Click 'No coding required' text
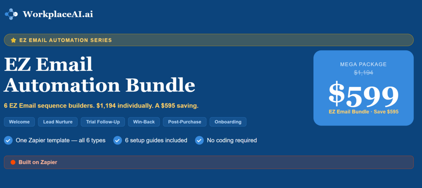This screenshot has height=188, width=422. (x=232, y=140)
